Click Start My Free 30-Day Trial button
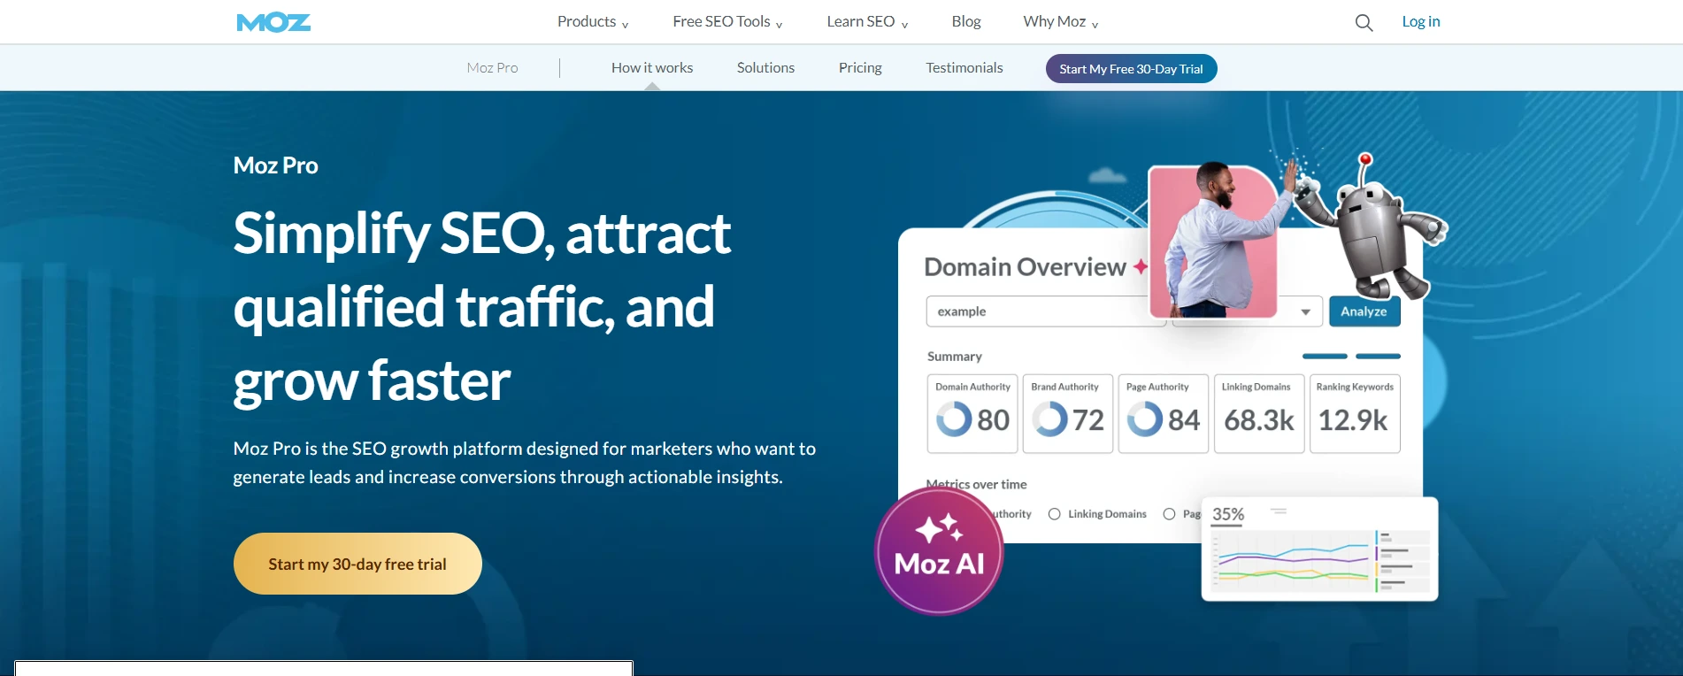 pos(1131,69)
